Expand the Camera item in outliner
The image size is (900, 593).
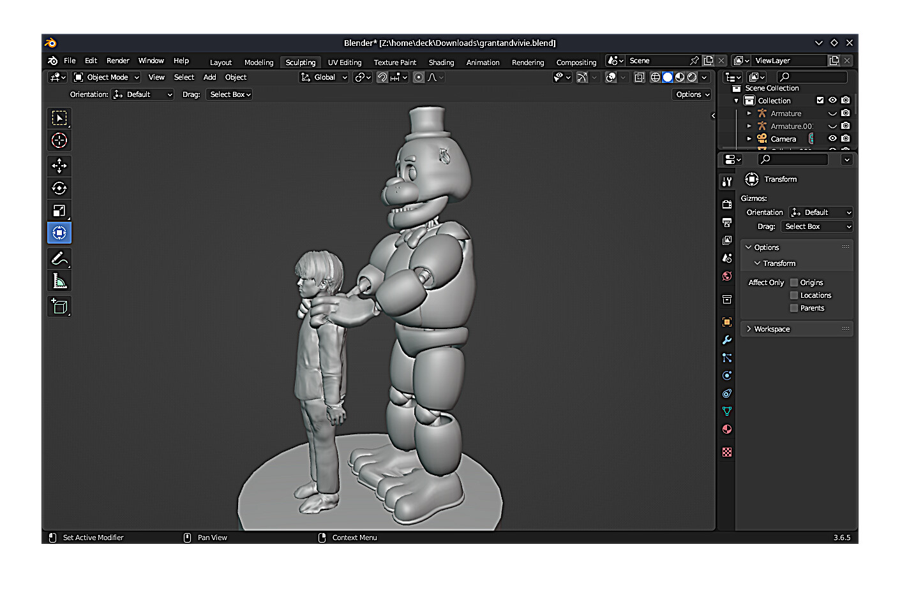(749, 138)
